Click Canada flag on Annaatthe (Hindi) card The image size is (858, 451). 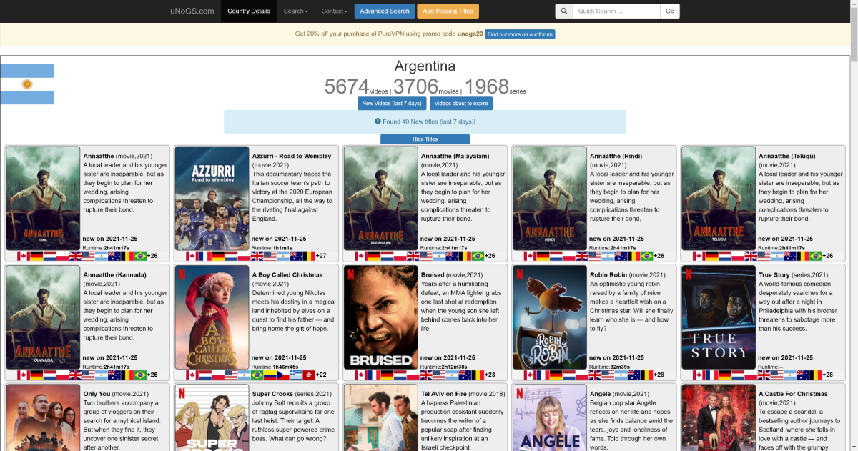click(530, 255)
